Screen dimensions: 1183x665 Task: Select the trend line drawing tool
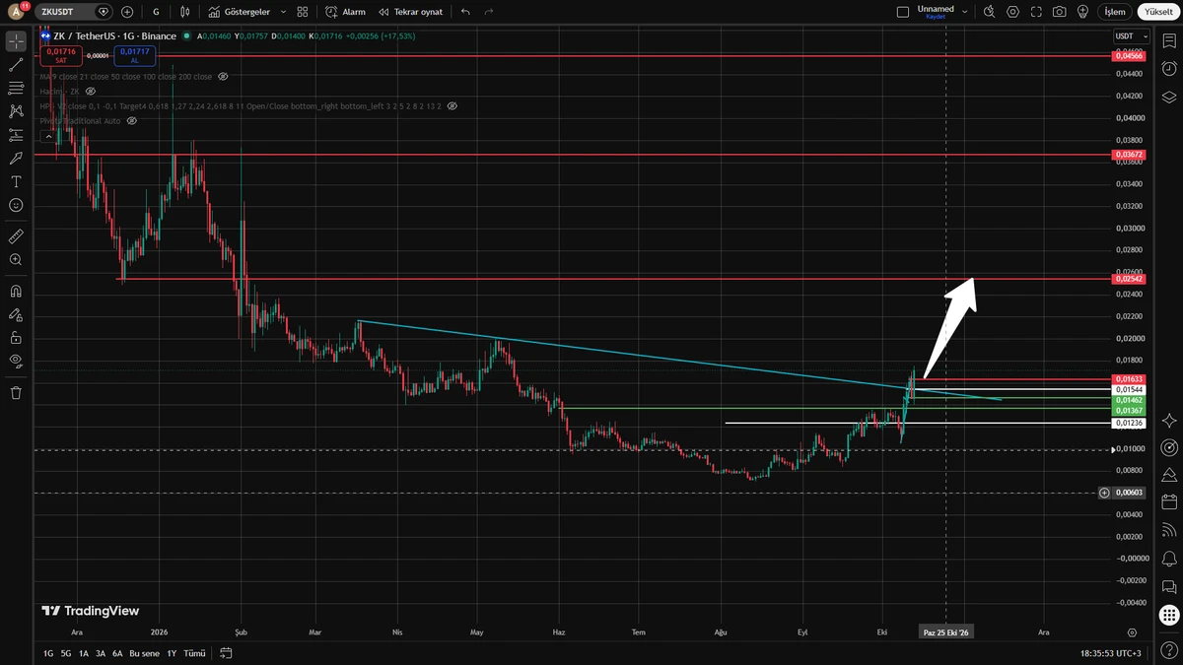[x=16, y=65]
